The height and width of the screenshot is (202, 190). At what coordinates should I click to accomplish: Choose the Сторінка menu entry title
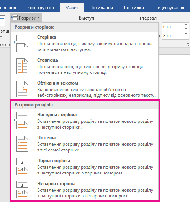coord(46,37)
